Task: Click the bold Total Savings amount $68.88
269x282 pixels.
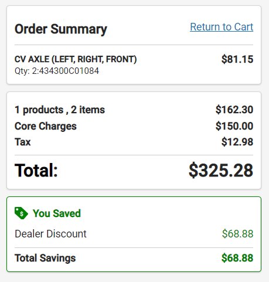Action: pos(237,258)
